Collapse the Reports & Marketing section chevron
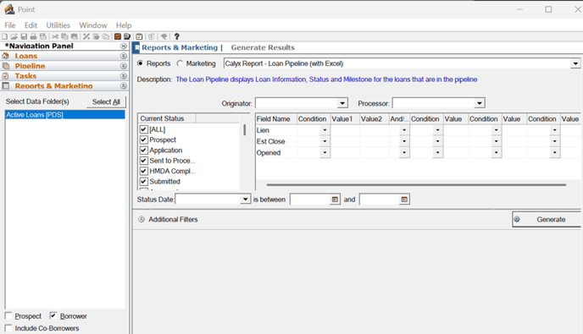583x334 pixels. pos(124,85)
